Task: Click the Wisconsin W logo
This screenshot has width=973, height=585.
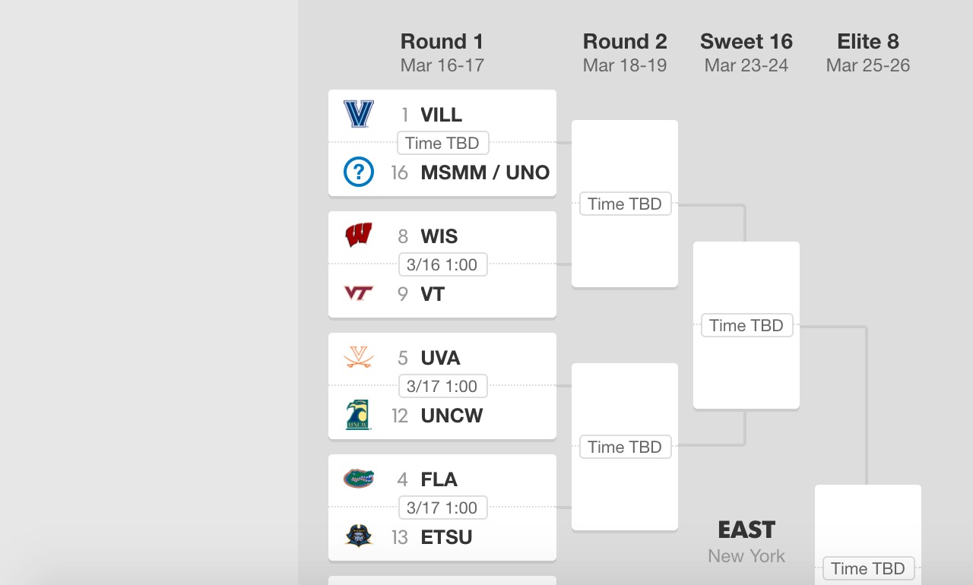Action: (359, 236)
